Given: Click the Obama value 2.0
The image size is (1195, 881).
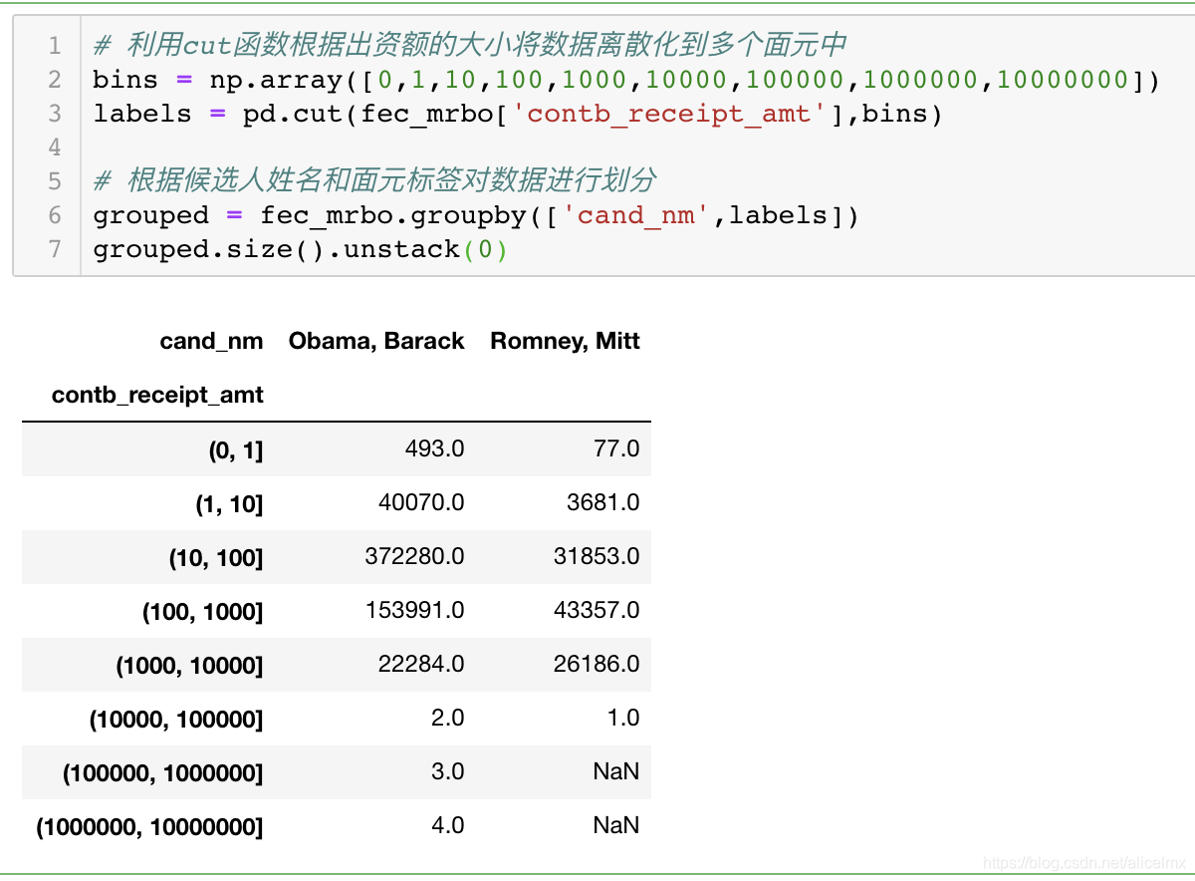Looking at the screenshot, I should click(x=447, y=719).
